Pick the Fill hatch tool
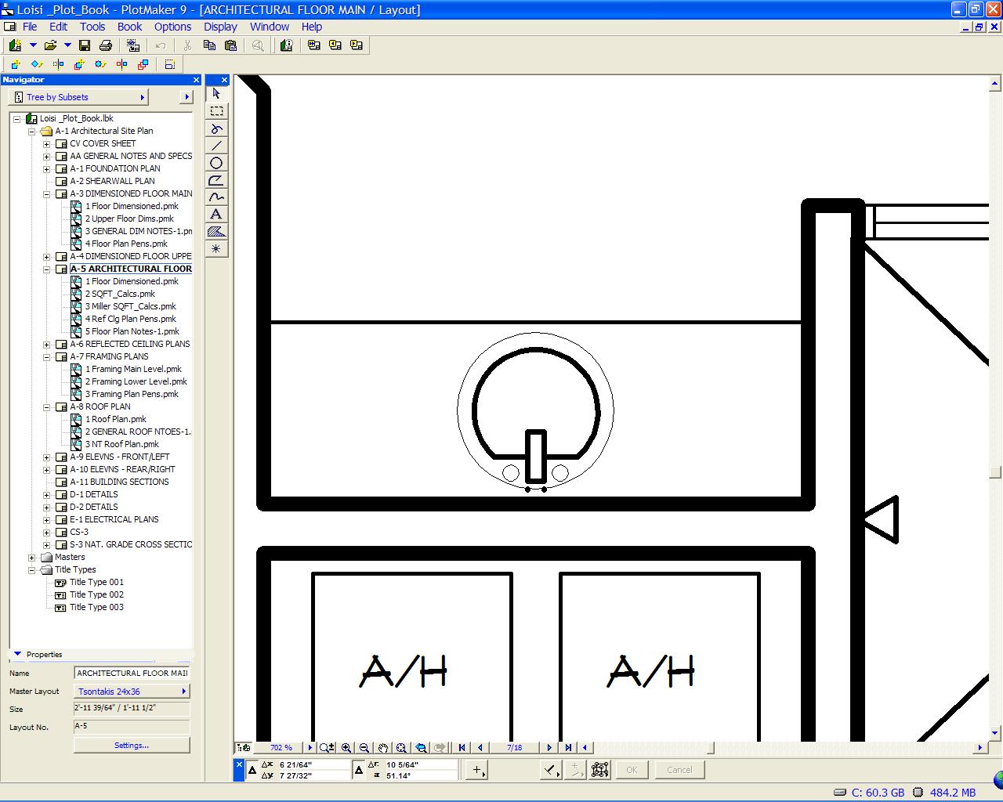 [x=216, y=231]
